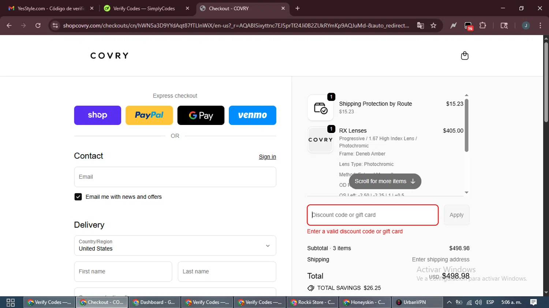The image size is (549, 308).
Task: Close the Verify Codes tab
Action: tap(187, 8)
